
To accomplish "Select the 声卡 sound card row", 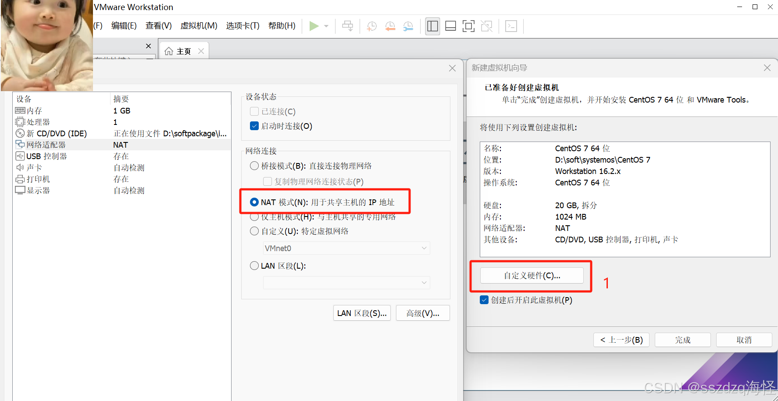I will pos(122,168).
